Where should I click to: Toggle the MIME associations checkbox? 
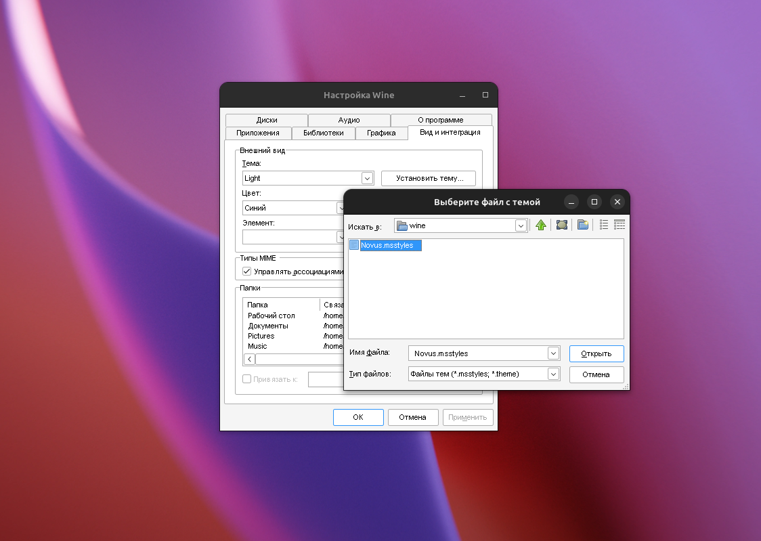(x=247, y=272)
